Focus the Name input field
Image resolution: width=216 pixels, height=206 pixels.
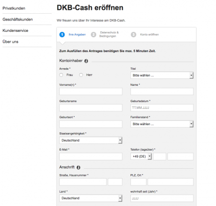click(162, 92)
